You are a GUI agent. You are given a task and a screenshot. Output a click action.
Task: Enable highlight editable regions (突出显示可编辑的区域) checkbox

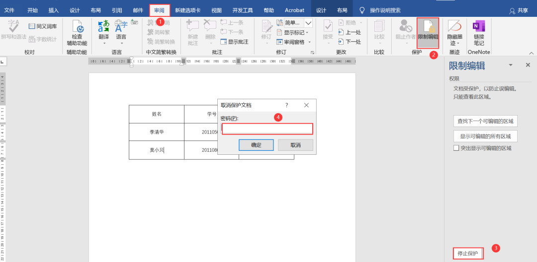tap(456, 148)
